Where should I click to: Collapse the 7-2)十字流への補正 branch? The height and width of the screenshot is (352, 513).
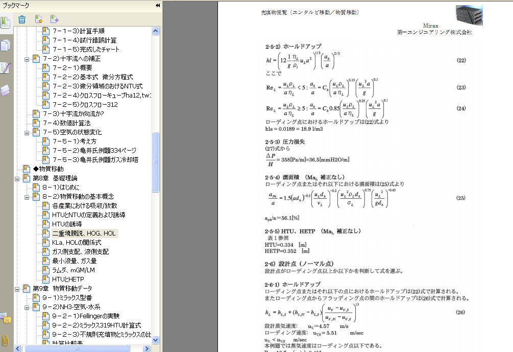(27, 59)
